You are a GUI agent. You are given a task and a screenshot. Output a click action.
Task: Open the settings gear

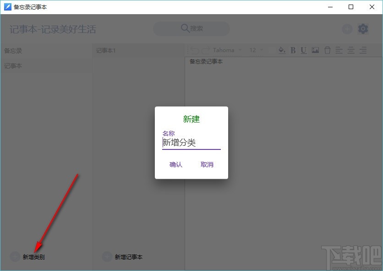point(363,29)
